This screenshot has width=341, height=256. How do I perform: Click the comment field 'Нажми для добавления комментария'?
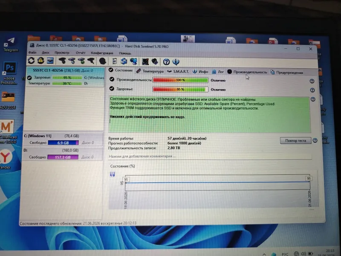click(x=210, y=156)
